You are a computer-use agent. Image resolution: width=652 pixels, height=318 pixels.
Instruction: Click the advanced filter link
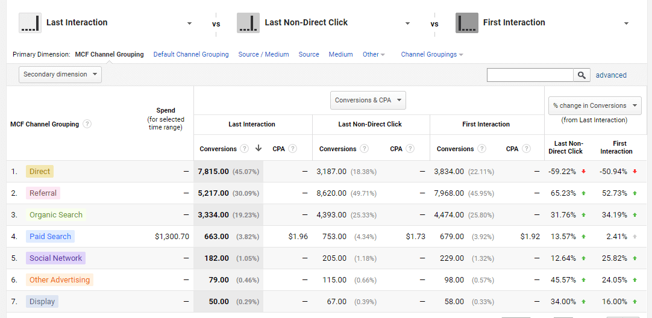coord(611,75)
